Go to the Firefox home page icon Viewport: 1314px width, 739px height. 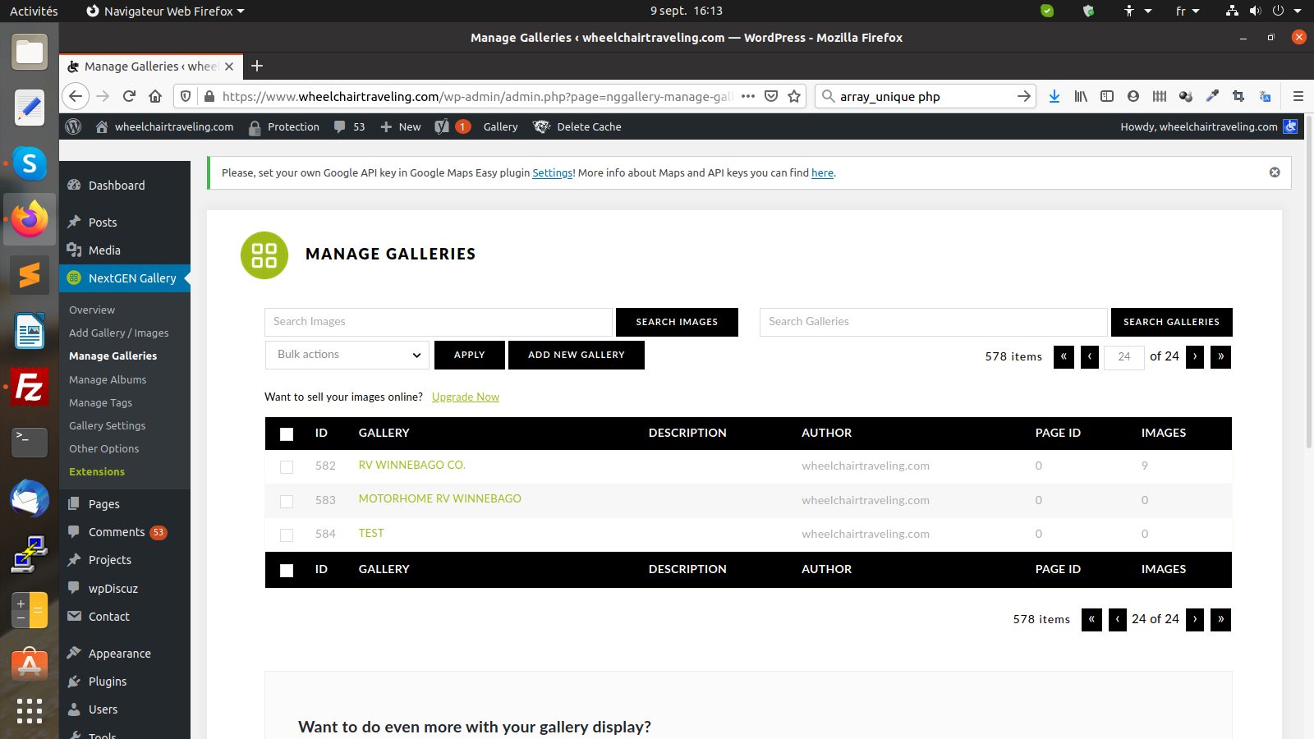pos(155,96)
